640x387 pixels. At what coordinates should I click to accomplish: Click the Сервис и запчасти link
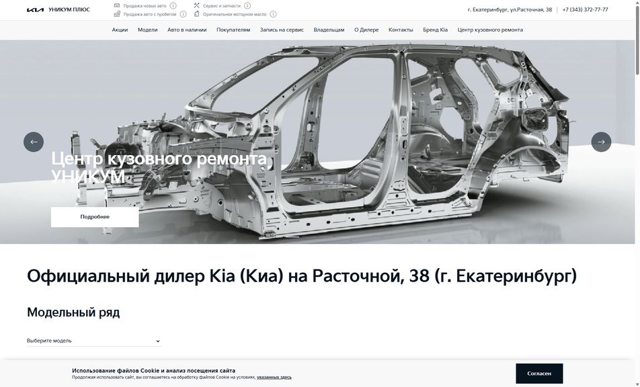pyautogui.click(x=222, y=5)
